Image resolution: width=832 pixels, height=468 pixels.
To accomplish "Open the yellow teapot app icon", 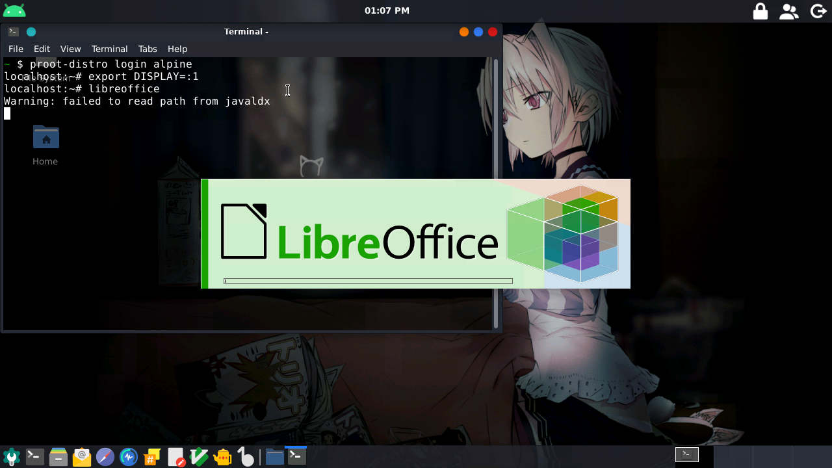I will 223,457.
